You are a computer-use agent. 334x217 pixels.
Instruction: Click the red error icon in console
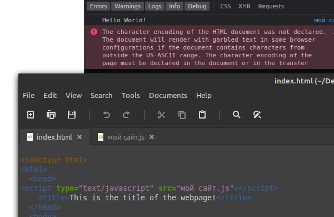click(x=94, y=32)
